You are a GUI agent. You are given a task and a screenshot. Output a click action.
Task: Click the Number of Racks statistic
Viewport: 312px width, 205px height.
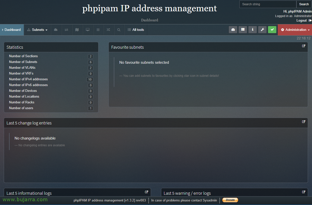coord(22,102)
